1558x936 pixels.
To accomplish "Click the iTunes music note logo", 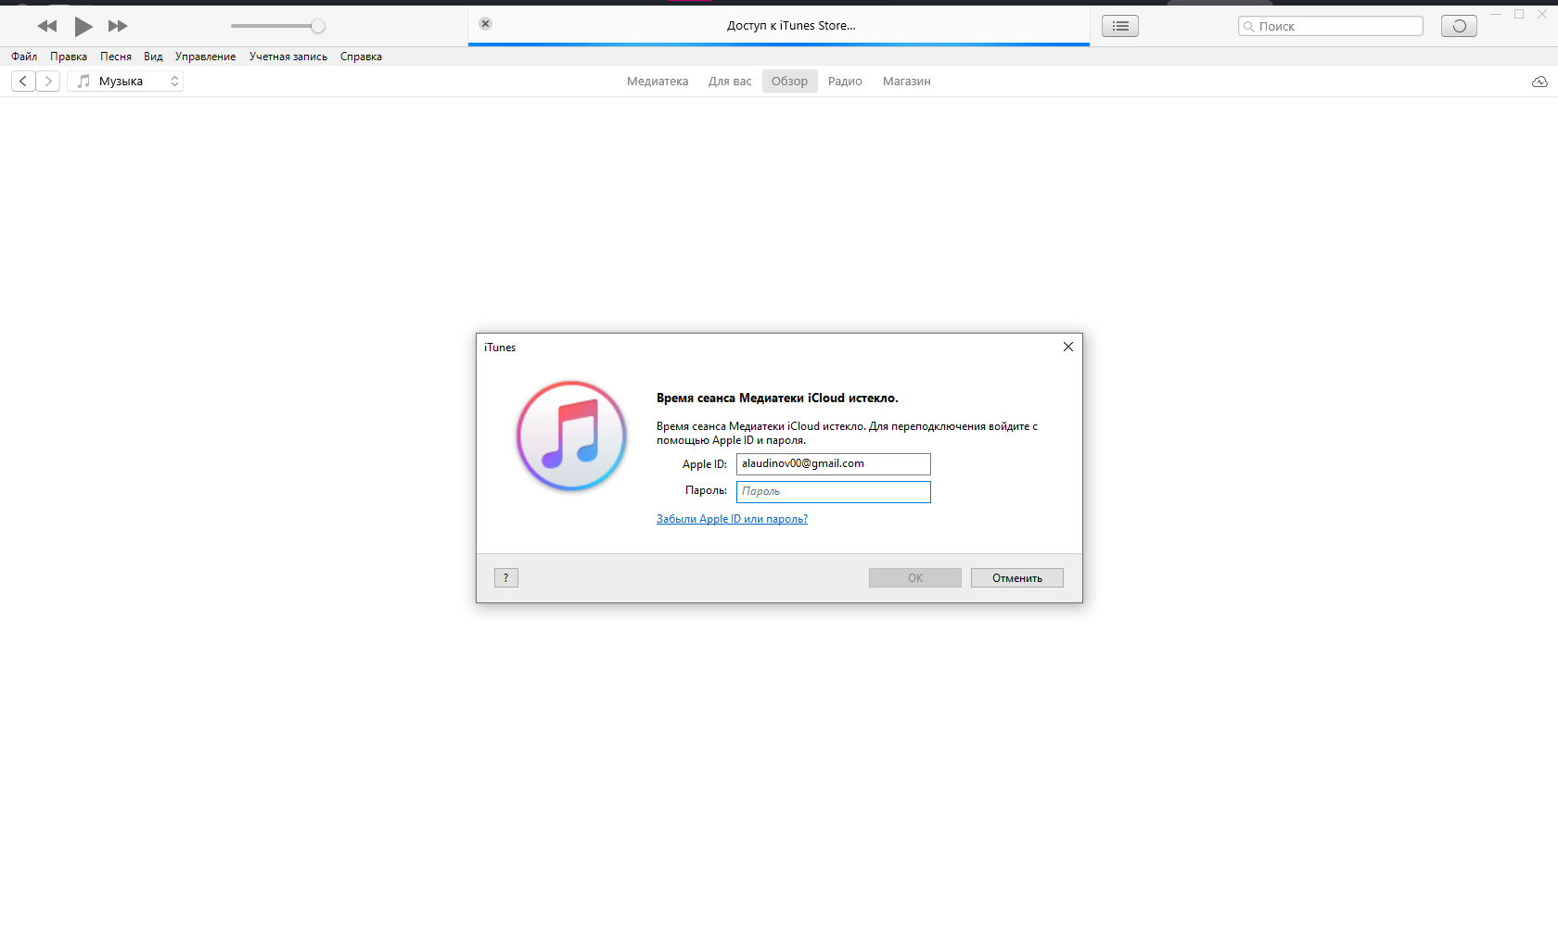I will point(571,436).
